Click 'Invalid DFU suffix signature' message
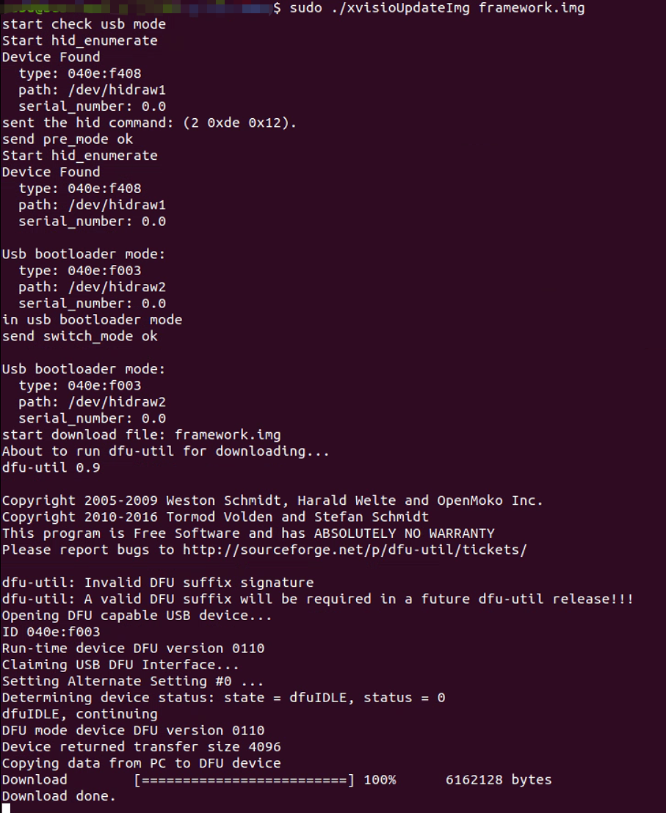 (x=199, y=583)
